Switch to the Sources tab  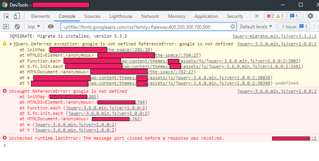92,16
